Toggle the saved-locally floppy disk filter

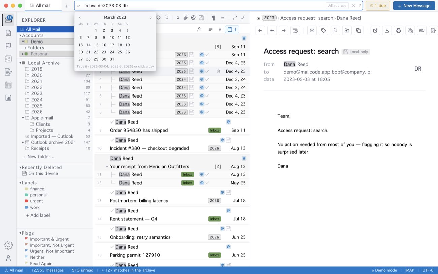point(201,18)
